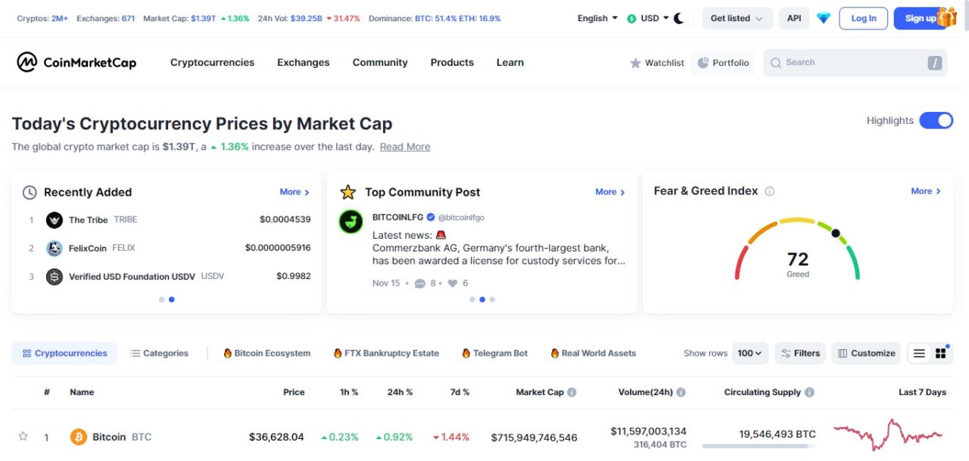Click the slash shortcut key badge
The height and width of the screenshot is (461, 969).
[935, 63]
